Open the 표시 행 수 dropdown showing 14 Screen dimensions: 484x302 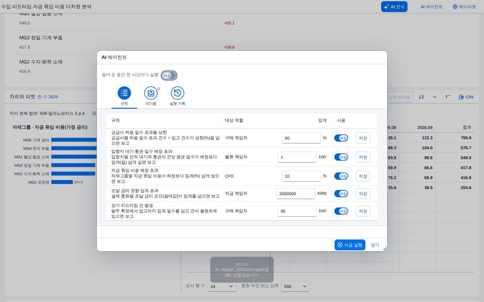[222, 286]
